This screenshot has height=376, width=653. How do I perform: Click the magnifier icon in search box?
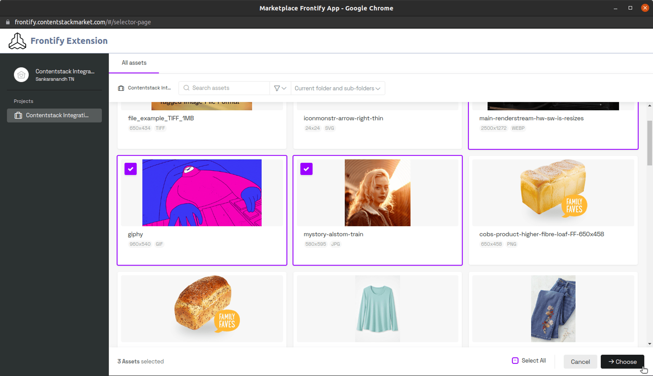pos(187,88)
